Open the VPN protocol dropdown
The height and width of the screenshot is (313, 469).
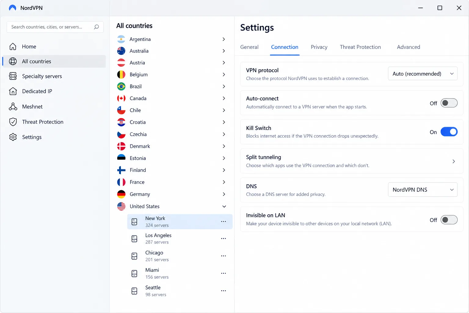tap(423, 74)
